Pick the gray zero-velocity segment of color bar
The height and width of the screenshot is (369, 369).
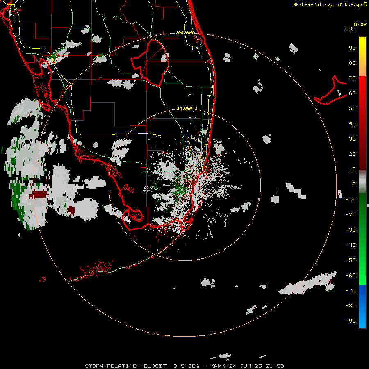pyautogui.click(x=362, y=182)
